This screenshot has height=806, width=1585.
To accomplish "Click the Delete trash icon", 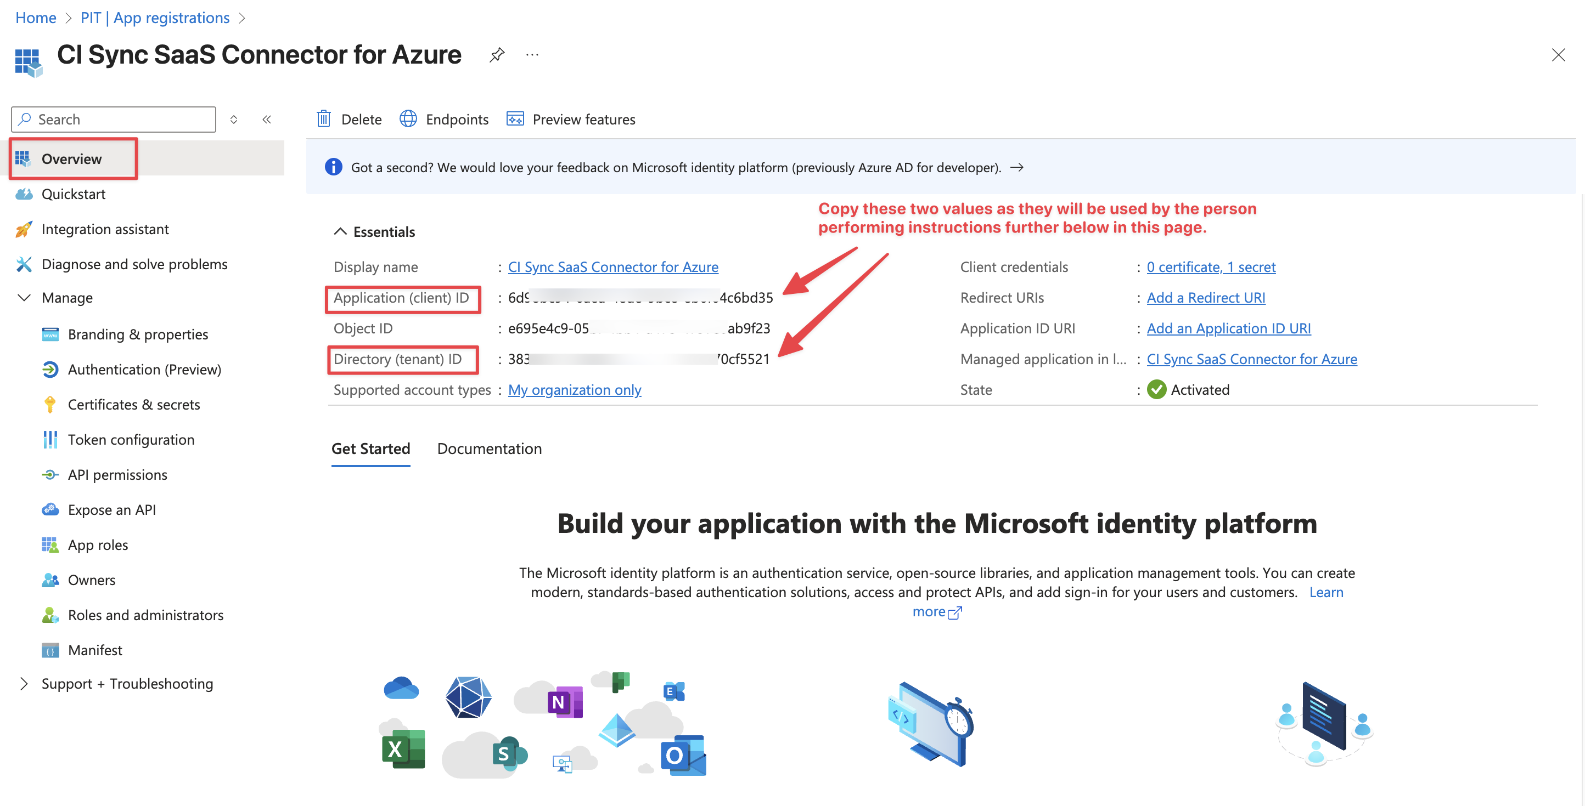I will pos(324,118).
